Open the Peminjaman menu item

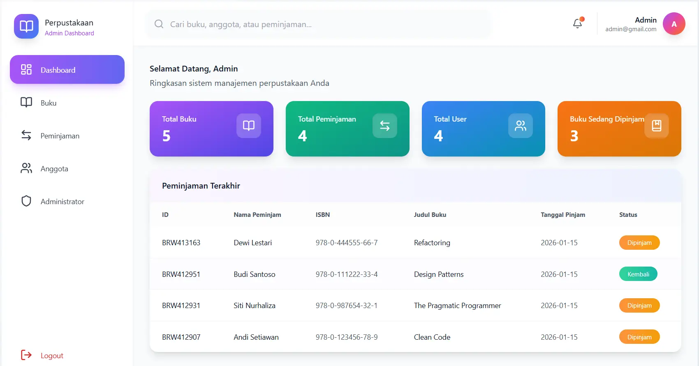click(67, 135)
